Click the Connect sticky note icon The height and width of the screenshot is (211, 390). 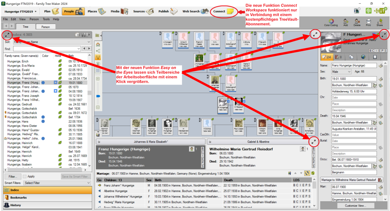(x=230, y=12)
